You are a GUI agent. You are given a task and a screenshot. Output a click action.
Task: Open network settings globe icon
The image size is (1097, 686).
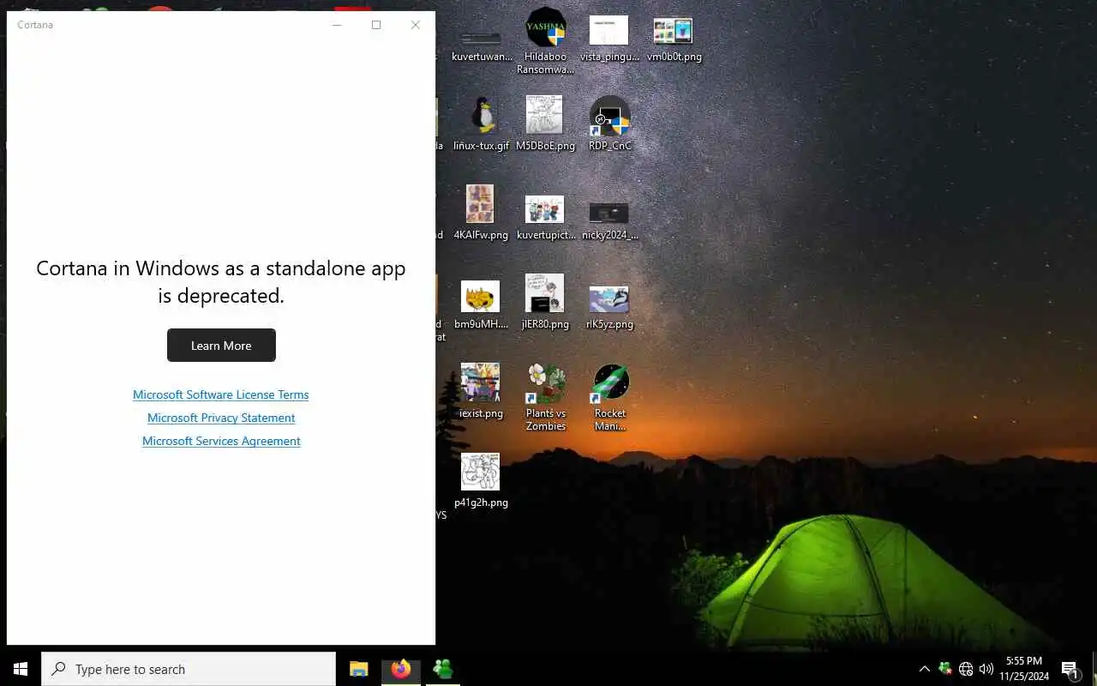[x=966, y=669]
